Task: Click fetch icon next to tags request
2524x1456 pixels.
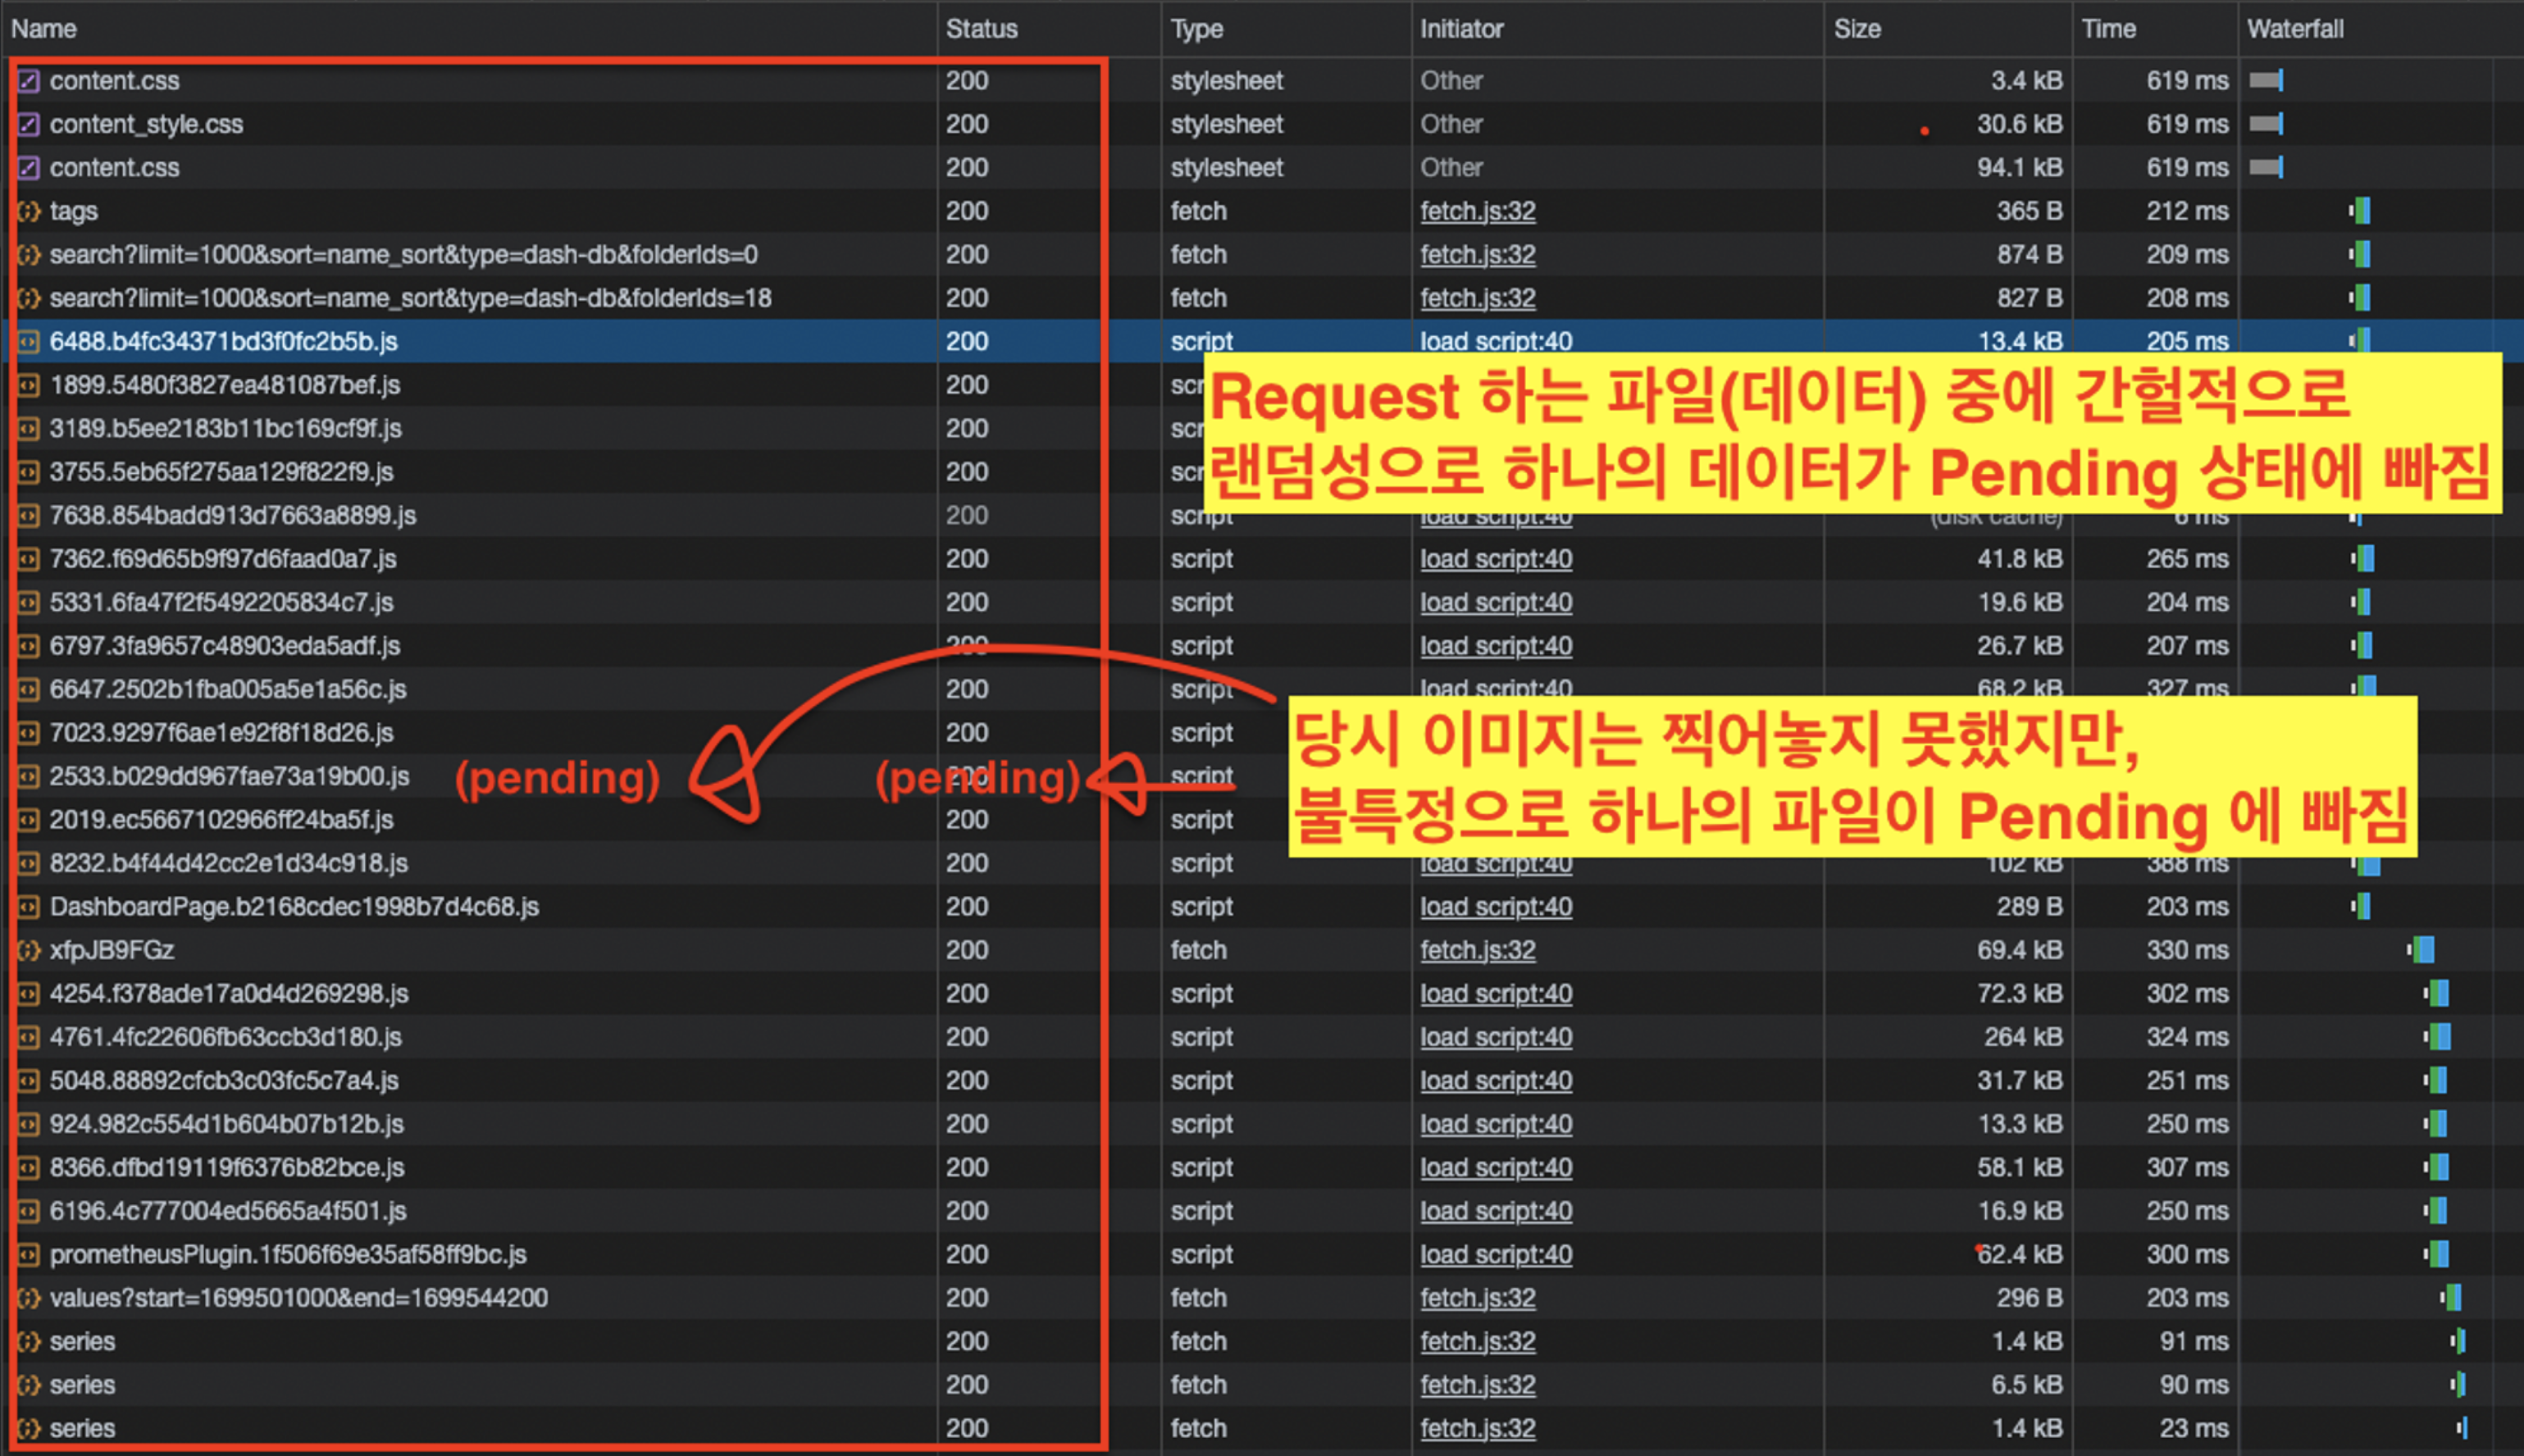Action: 29,211
